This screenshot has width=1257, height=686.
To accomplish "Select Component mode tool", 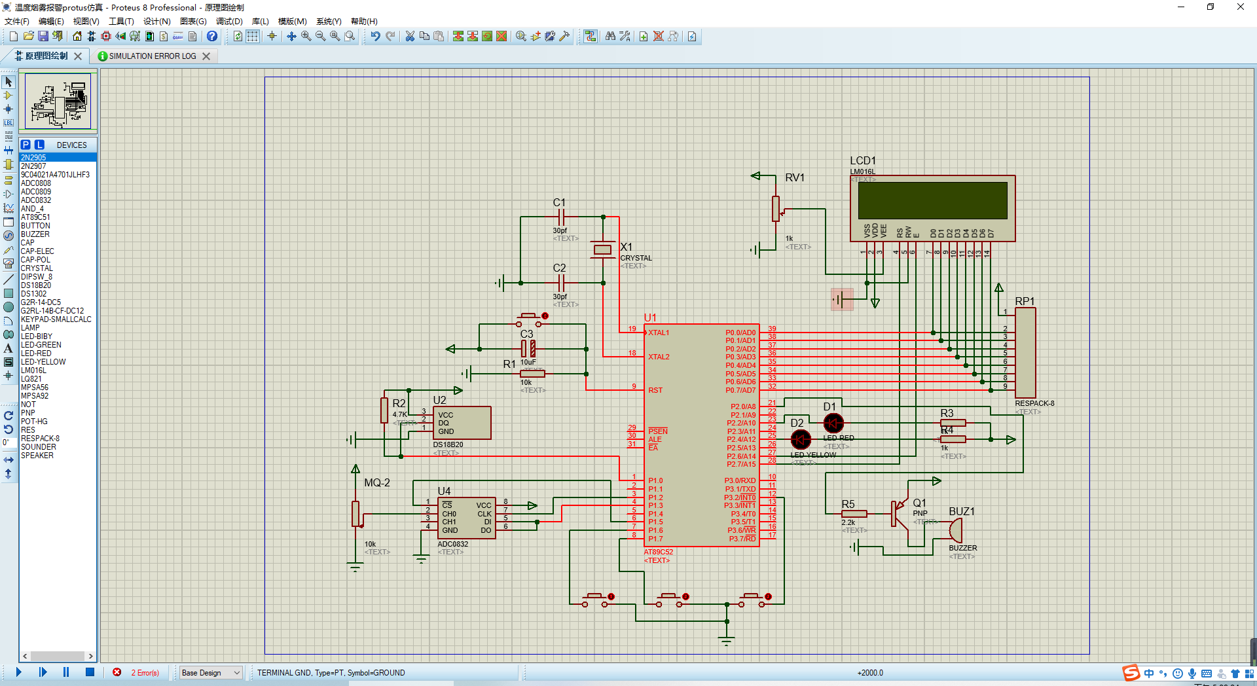I will click(9, 96).
